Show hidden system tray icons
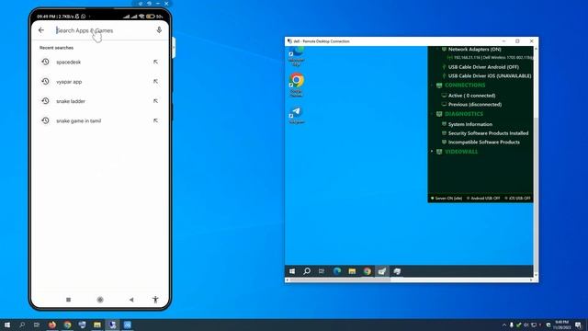 coord(504,325)
